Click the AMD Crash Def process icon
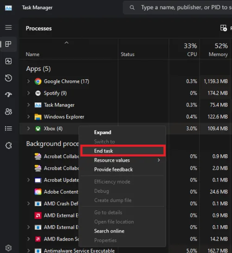Image resolution: width=232 pixels, height=253 pixels. (x=38, y=203)
